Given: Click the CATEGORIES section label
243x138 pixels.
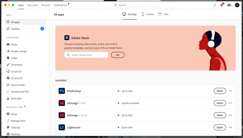Looking at the screenshot, I should click(12, 38).
